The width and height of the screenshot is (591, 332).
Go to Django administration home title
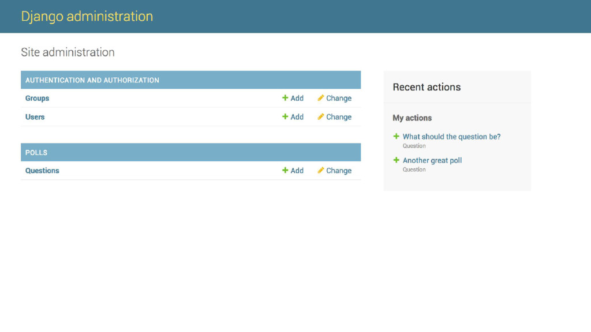click(87, 16)
